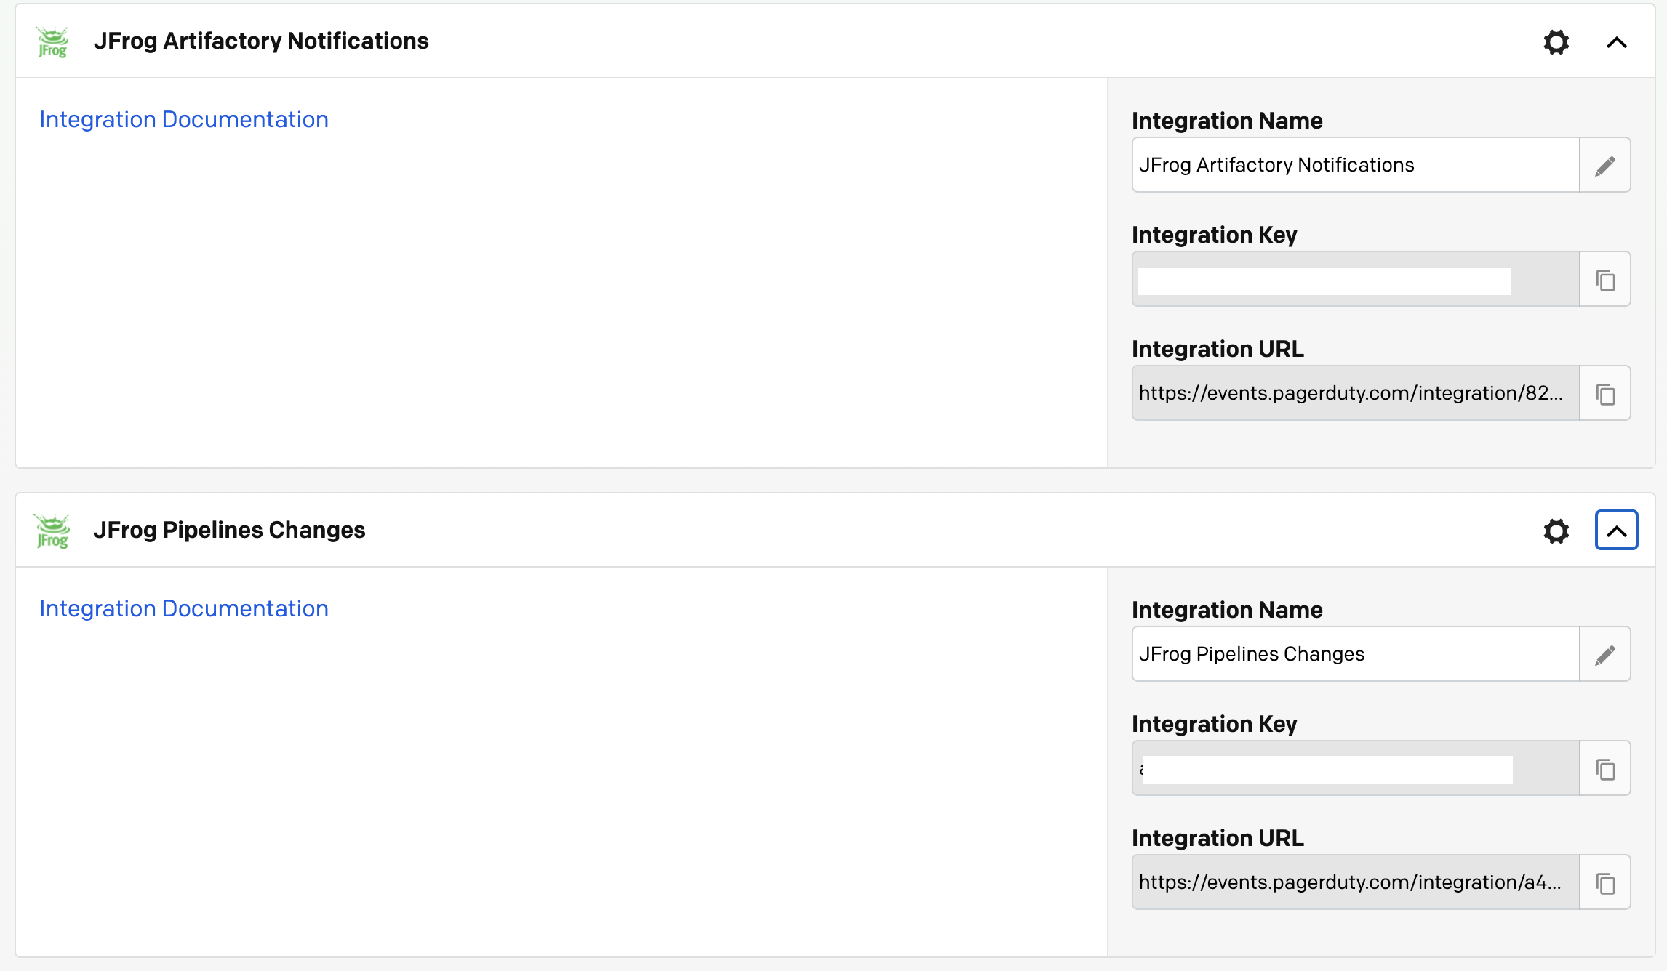Copy Integration URL for Pipelines Changes
Screen dimensions: 1667x971
coord(1605,882)
